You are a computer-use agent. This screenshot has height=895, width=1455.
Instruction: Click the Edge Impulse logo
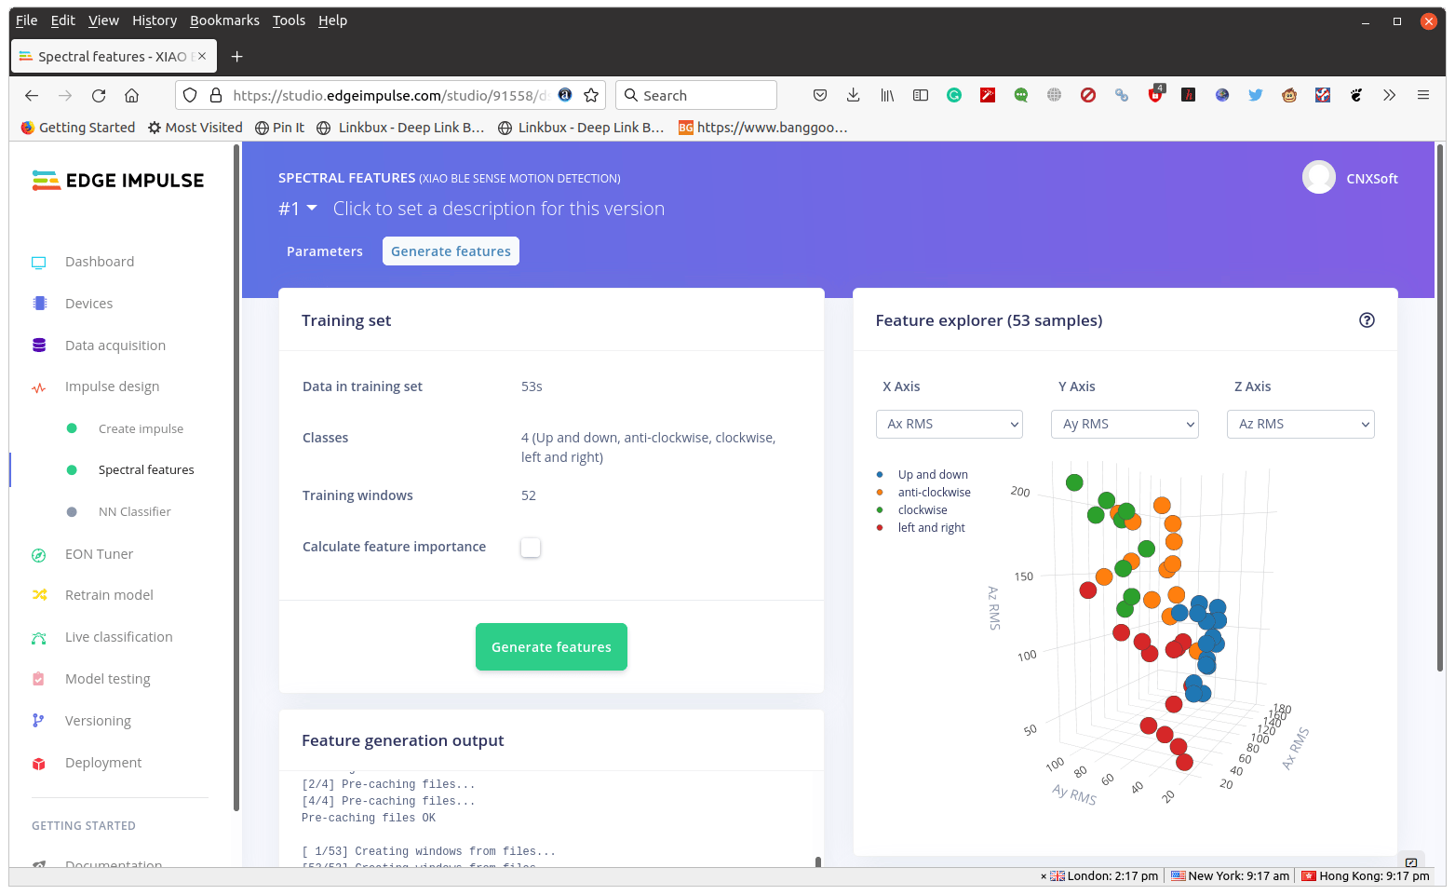point(118,181)
